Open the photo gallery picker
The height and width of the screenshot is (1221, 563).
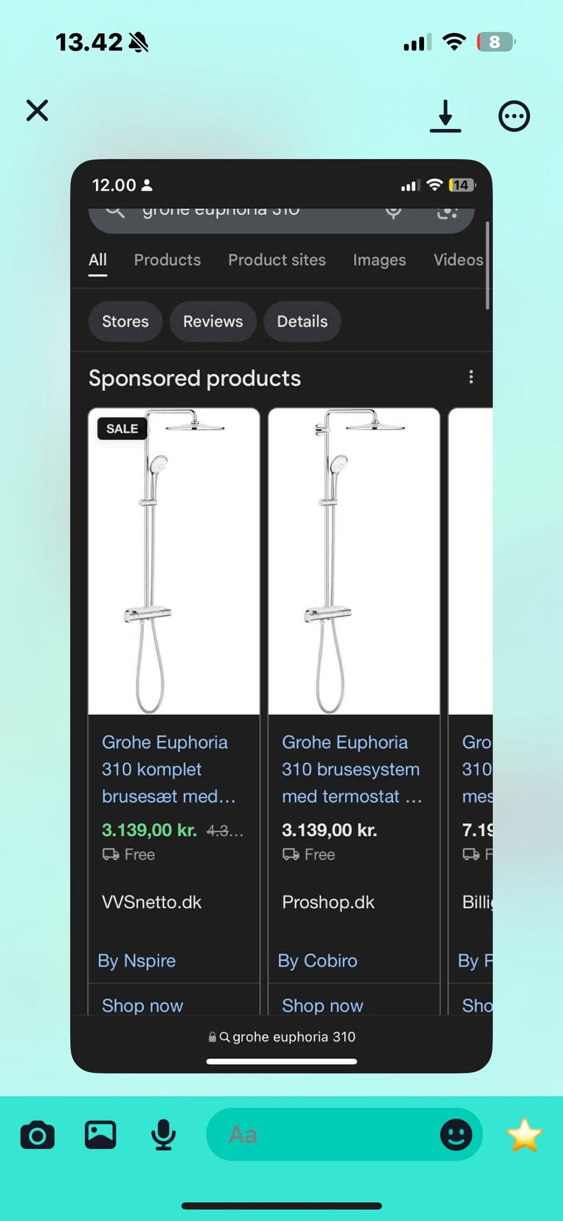point(100,1134)
